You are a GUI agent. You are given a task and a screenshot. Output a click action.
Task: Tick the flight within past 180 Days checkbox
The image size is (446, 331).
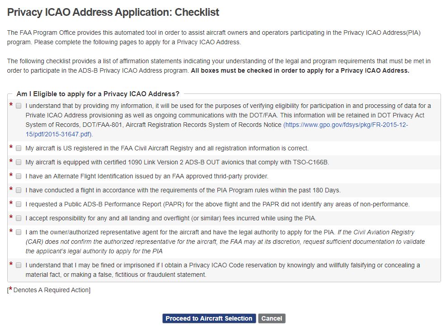(x=19, y=190)
